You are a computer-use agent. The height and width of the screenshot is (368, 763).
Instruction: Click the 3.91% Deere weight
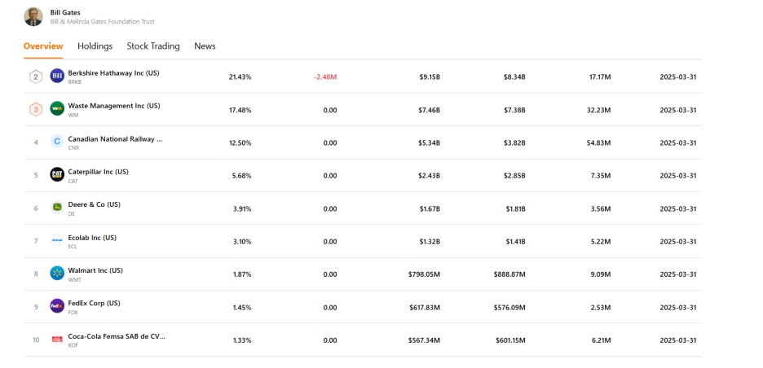[x=242, y=208]
